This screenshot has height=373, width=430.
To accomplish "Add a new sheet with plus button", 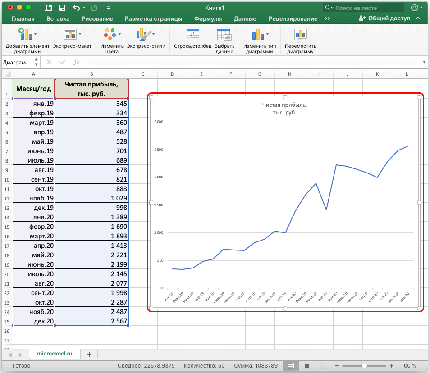I will [89, 355].
